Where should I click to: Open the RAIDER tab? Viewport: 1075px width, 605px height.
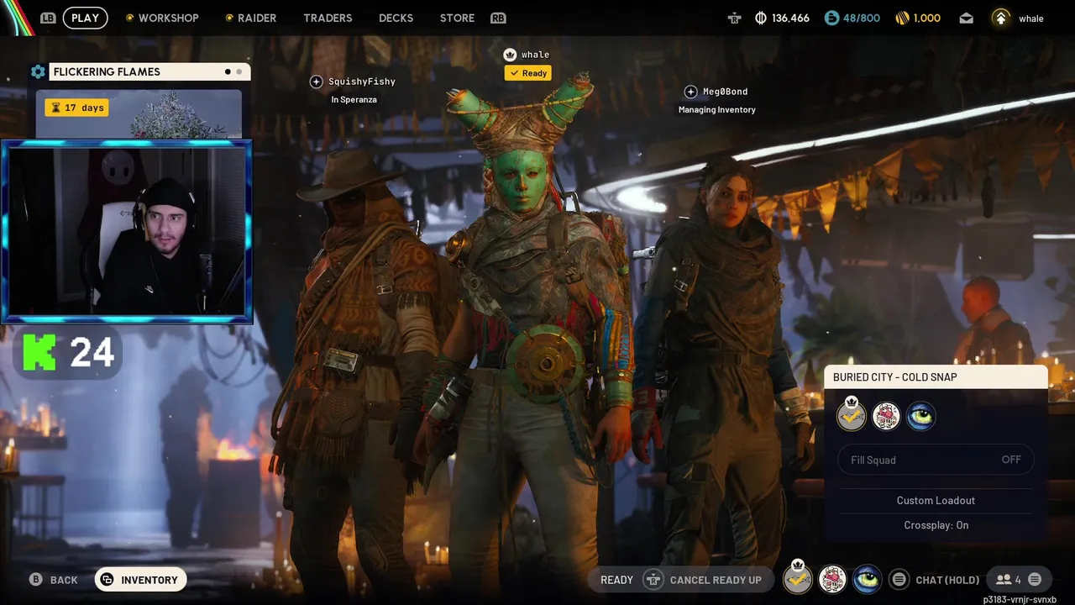(x=250, y=18)
